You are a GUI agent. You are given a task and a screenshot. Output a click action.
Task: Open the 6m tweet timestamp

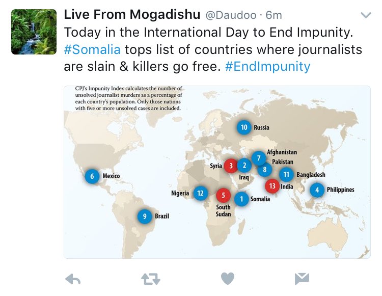[x=274, y=15]
